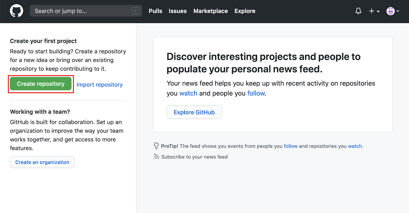Click the GitHub Octocat logo
The image size is (409, 213).
click(x=17, y=11)
